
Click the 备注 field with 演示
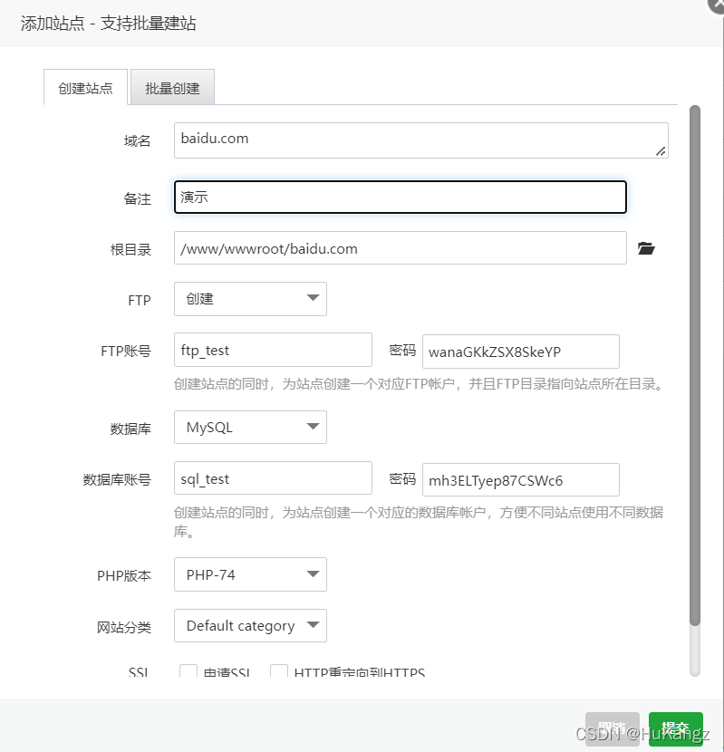[x=401, y=197]
